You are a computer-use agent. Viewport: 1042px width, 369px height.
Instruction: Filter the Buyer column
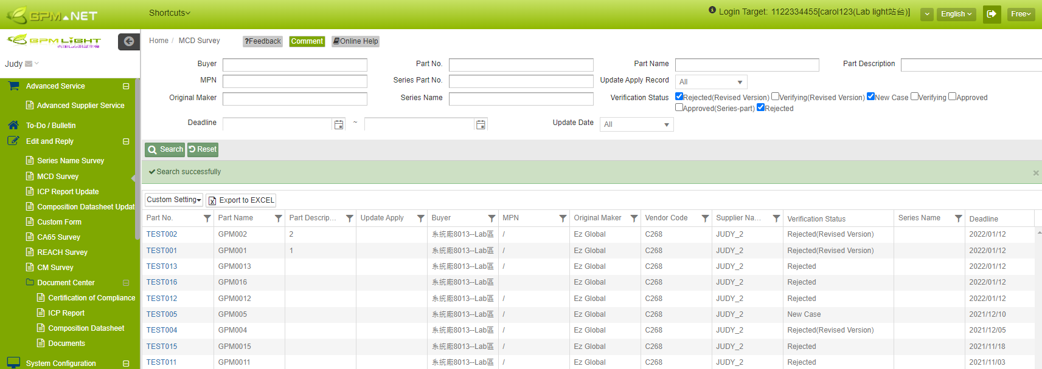(492, 218)
